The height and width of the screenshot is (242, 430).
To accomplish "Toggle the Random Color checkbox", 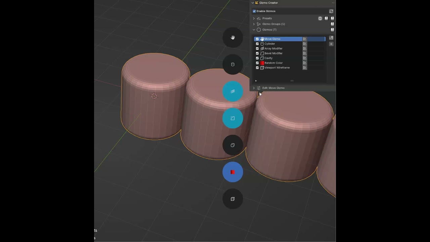I will 257,63.
